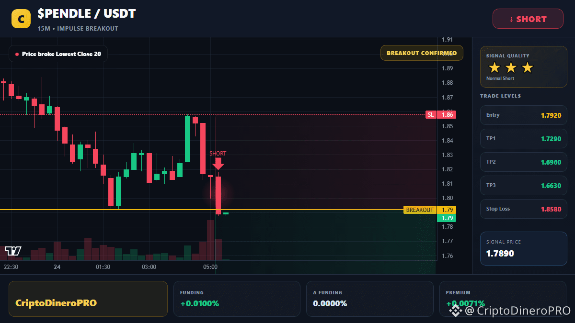Image resolution: width=575 pixels, height=323 pixels.
Task: Click the 05:00 time axis label
Action: pos(210,267)
